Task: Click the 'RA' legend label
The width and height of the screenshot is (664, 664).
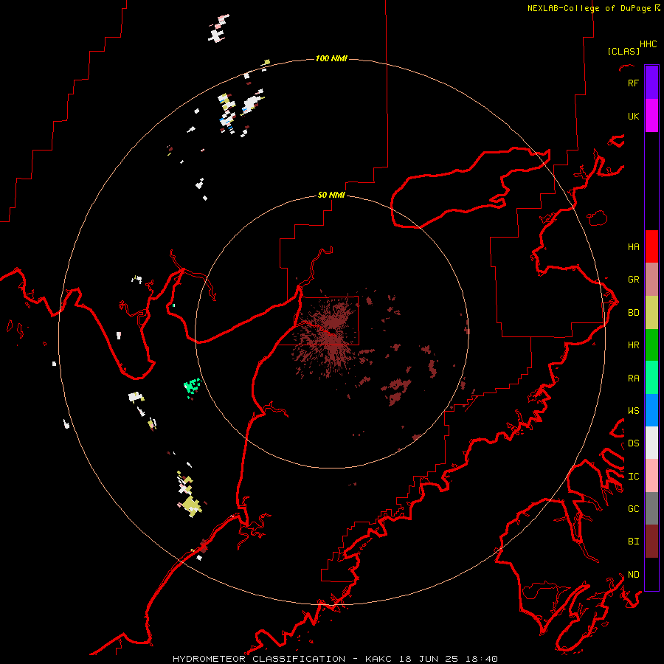Action: pyautogui.click(x=633, y=378)
